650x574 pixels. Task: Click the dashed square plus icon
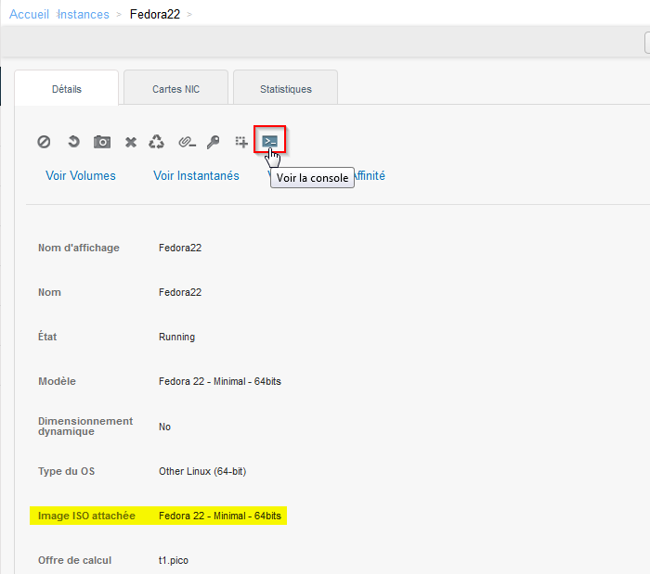pos(241,142)
